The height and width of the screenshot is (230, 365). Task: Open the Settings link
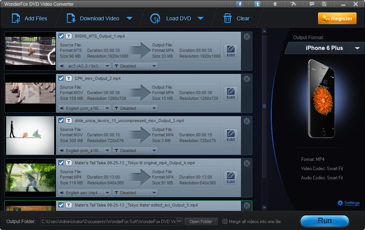pos(352,203)
